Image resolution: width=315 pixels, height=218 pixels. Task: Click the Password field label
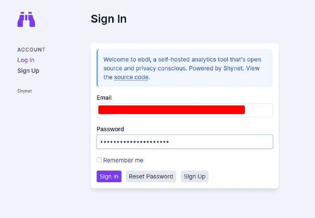110,129
